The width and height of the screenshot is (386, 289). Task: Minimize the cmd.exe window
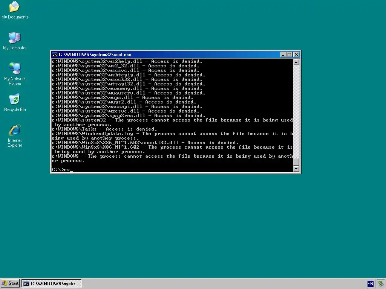tap(283, 55)
